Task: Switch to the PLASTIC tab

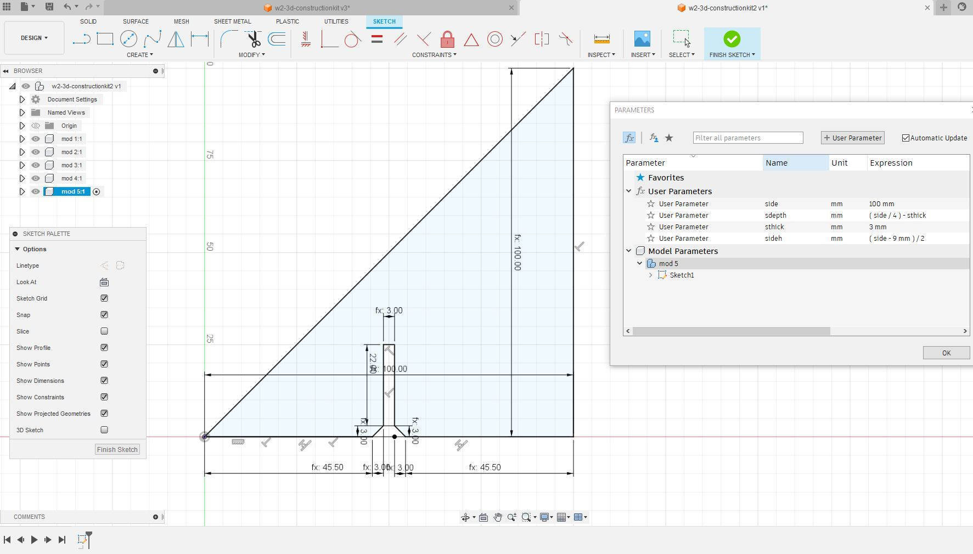Action: pyautogui.click(x=287, y=21)
